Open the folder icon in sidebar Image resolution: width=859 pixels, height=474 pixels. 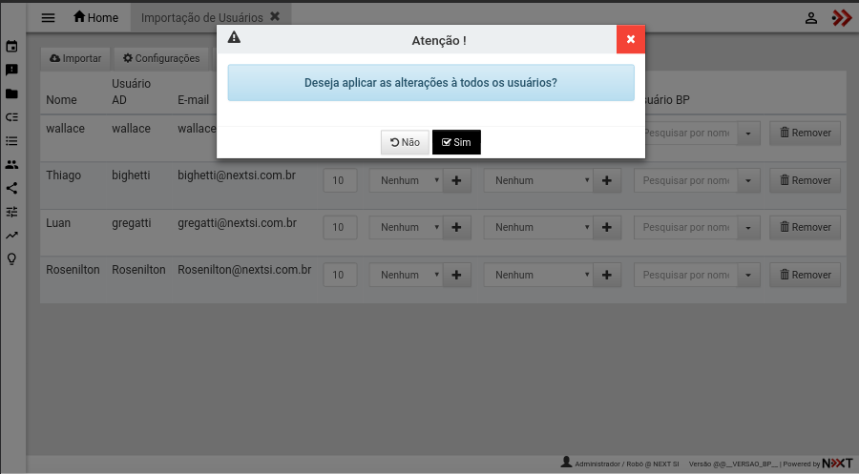[12, 93]
